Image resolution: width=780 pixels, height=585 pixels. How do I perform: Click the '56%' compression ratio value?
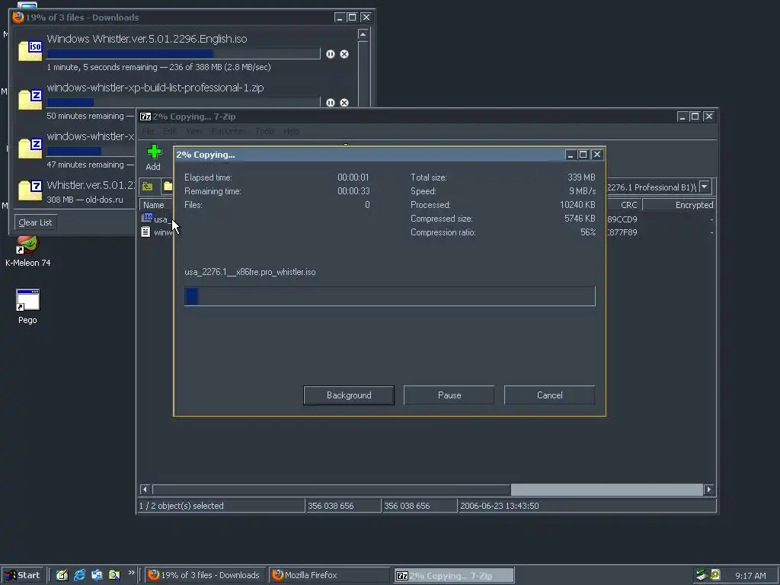pos(588,232)
